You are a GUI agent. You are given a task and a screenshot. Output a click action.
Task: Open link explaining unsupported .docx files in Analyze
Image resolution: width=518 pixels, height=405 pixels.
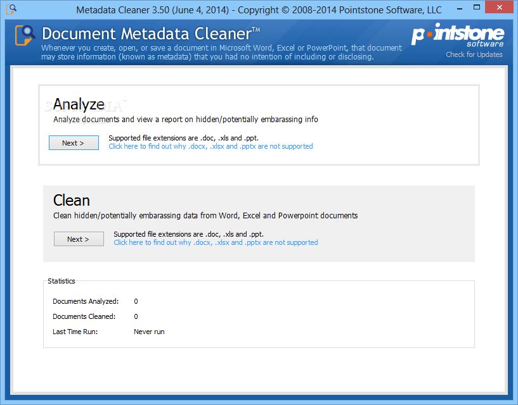210,146
